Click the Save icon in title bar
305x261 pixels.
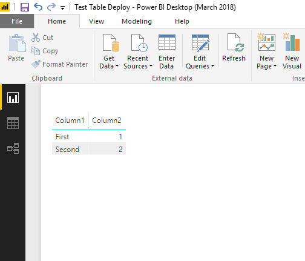click(x=25, y=7)
